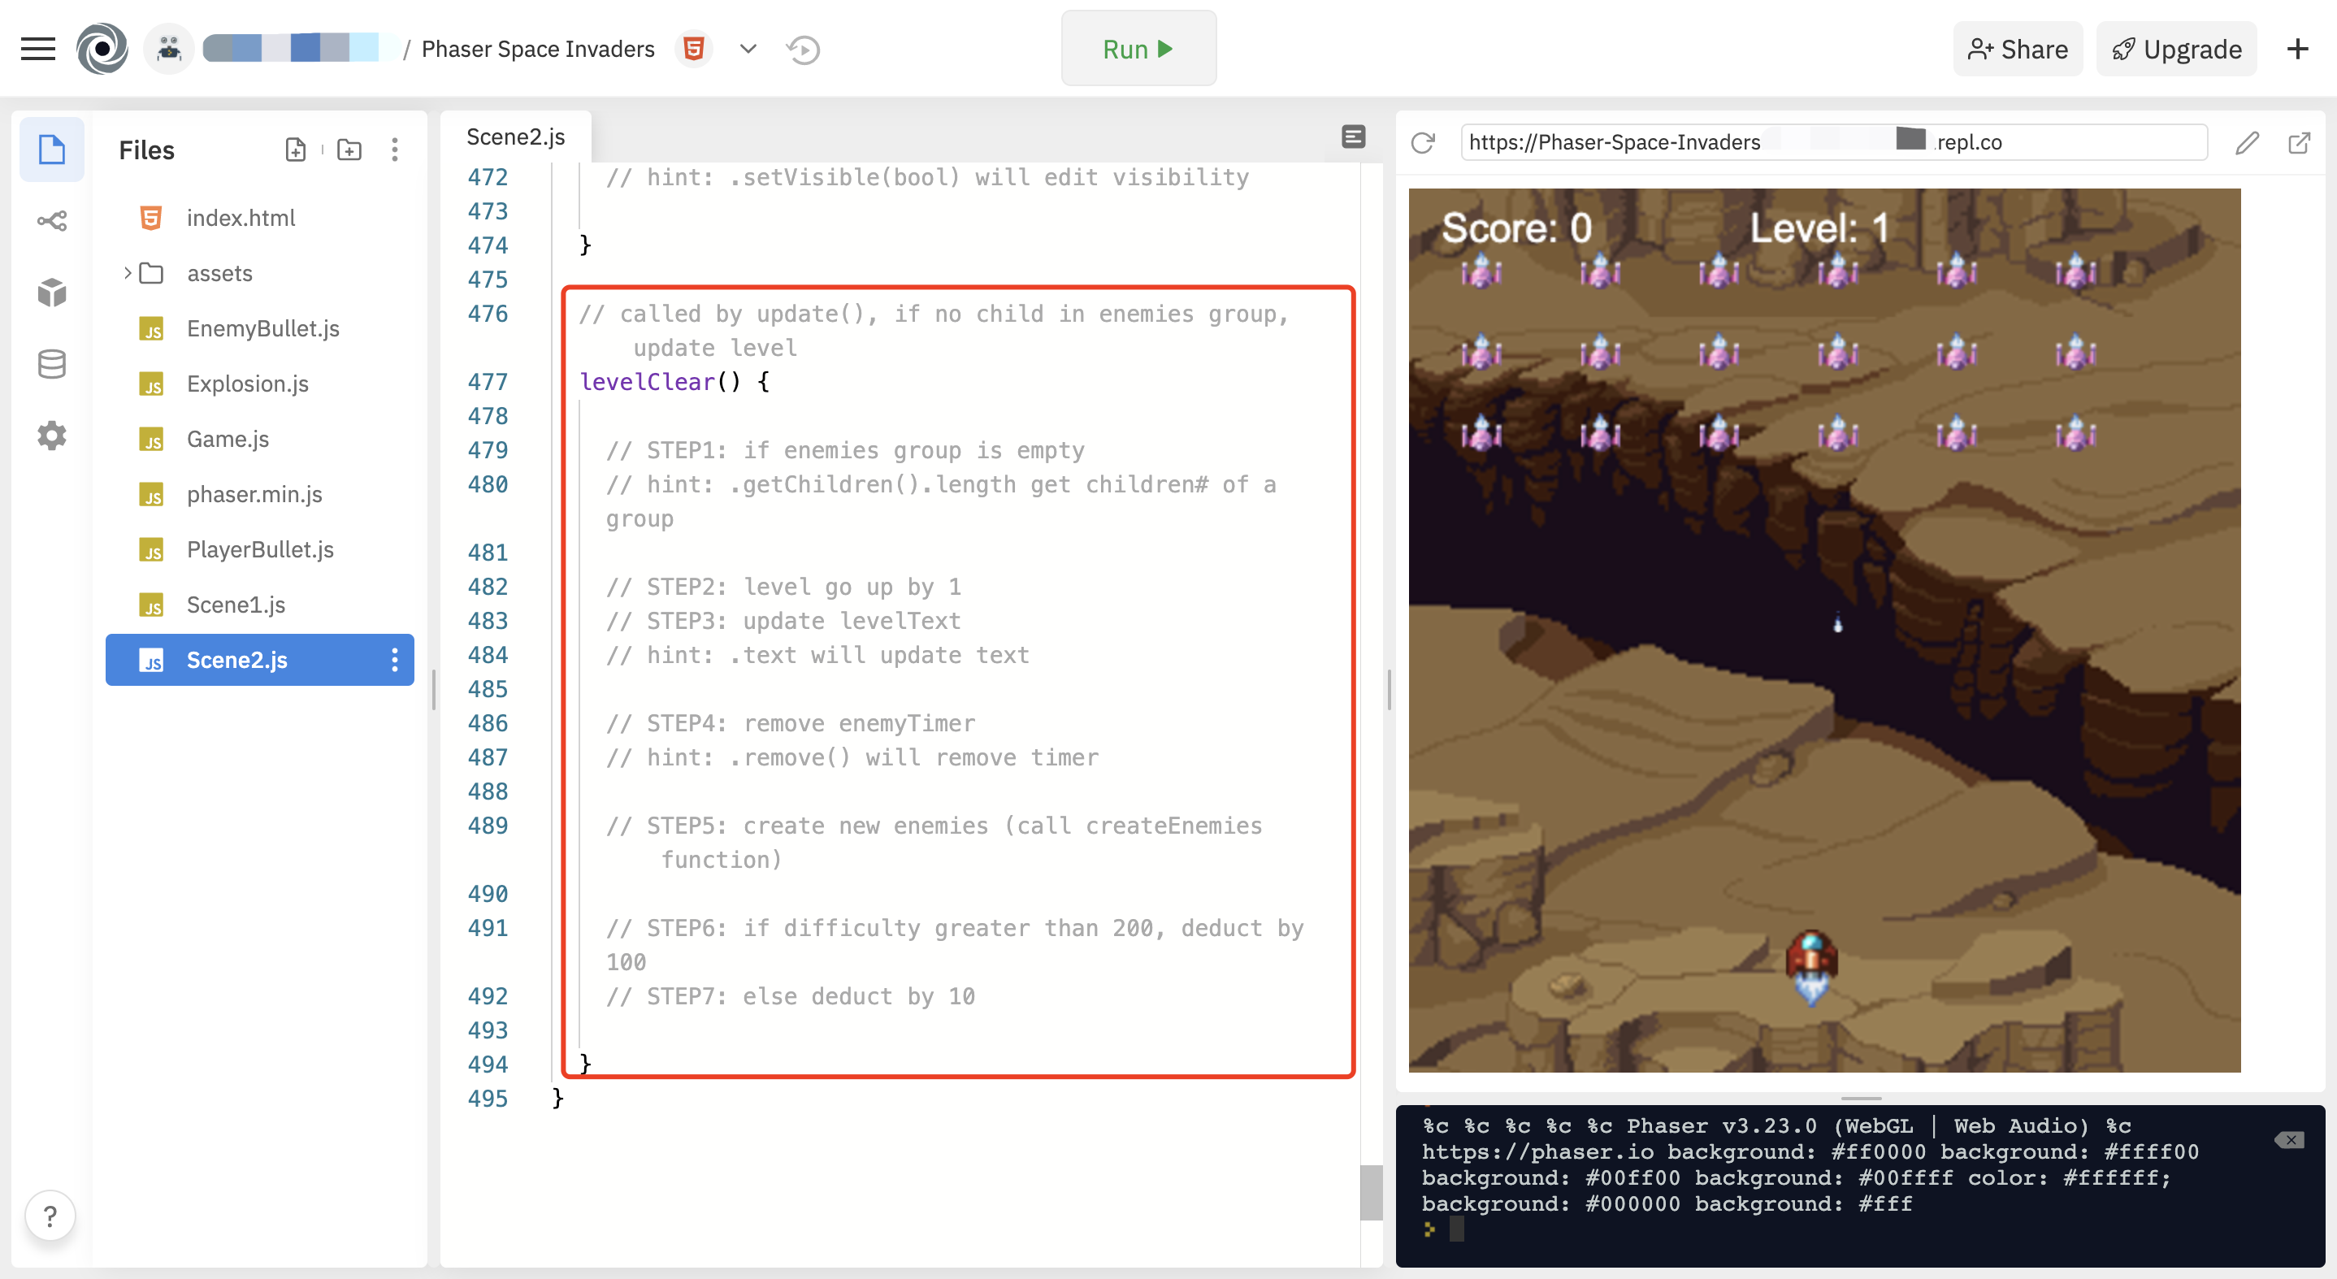Refresh the preview web view

click(1423, 142)
